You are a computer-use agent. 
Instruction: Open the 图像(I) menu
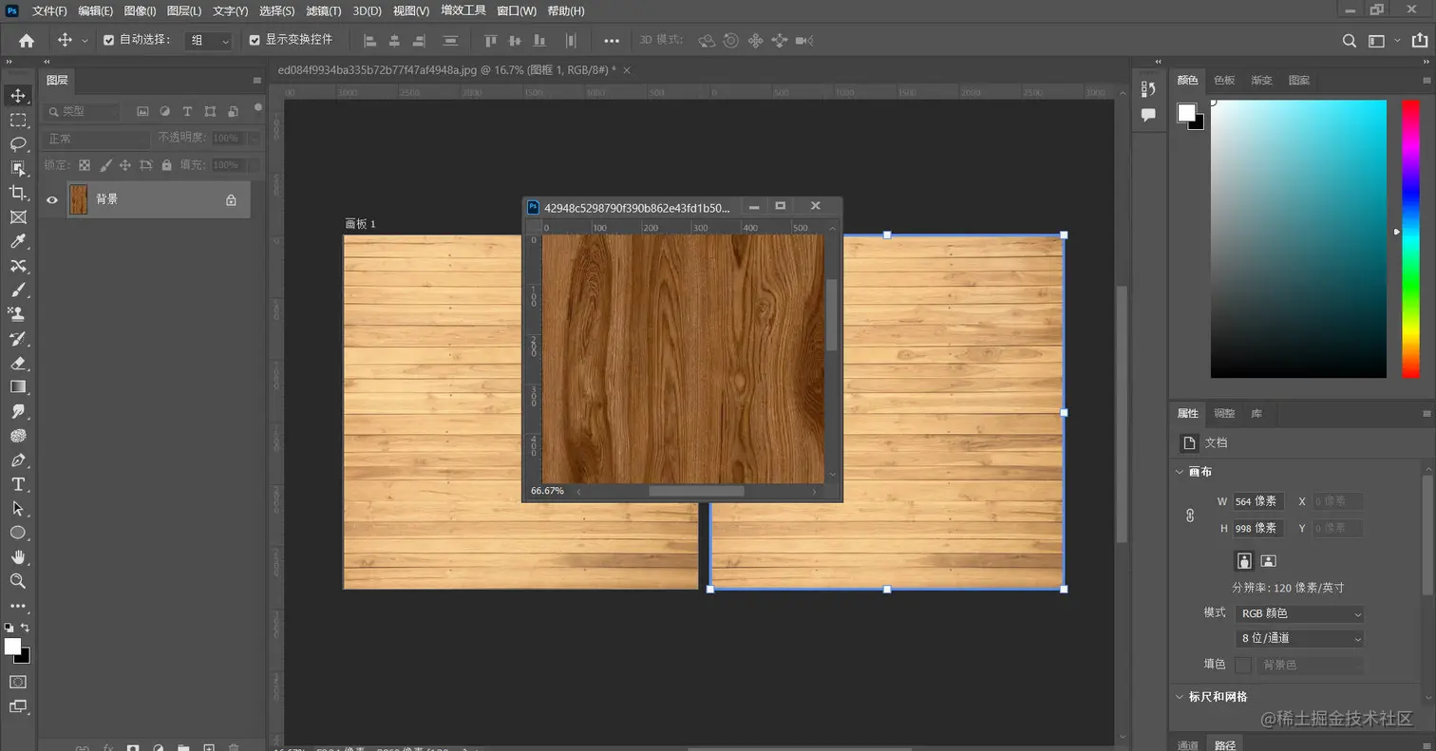140,11
